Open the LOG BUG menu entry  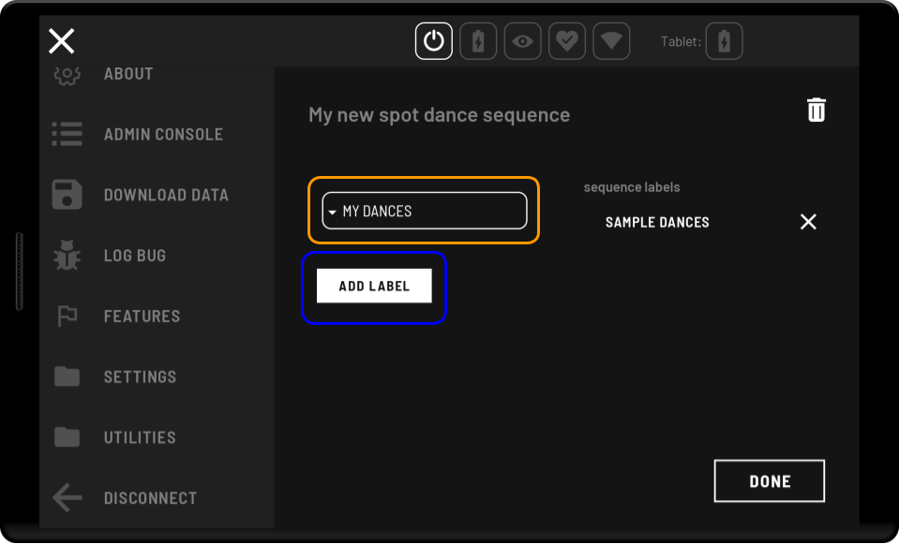coord(135,256)
